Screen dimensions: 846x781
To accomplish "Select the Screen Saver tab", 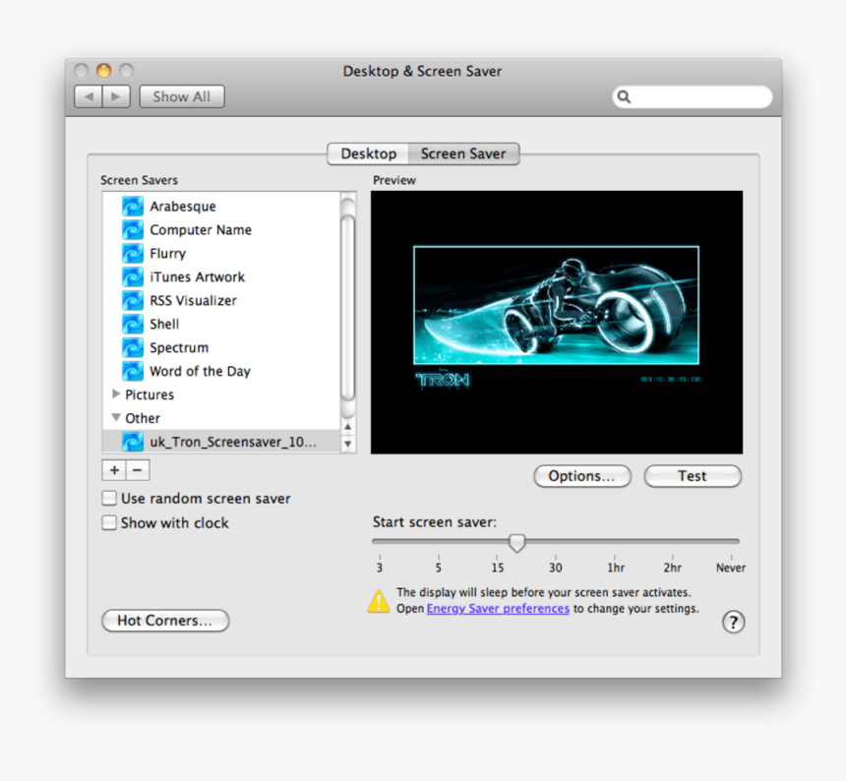I will point(463,153).
